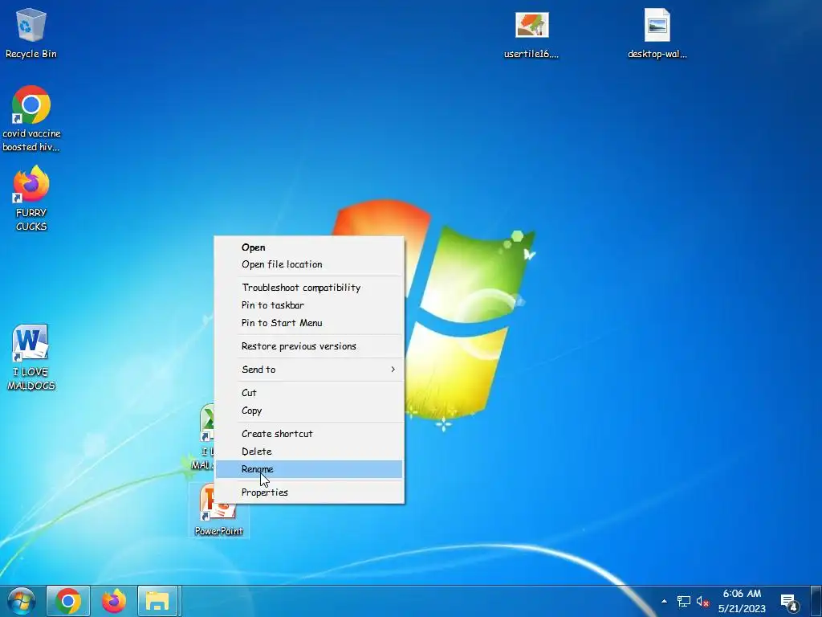The height and width of the screenshot is (617, 822).
Task: Click the clock showing 6:06 AM
Action: tap(742, 601)
